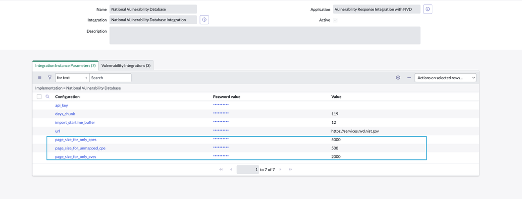Click masked password value in api_key row
Image resolution: width=522 pixels, height=199 pixels.
tap(221, 105)
